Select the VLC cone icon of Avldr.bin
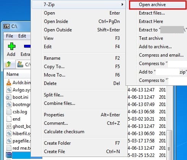 click(x=9, y=82)
